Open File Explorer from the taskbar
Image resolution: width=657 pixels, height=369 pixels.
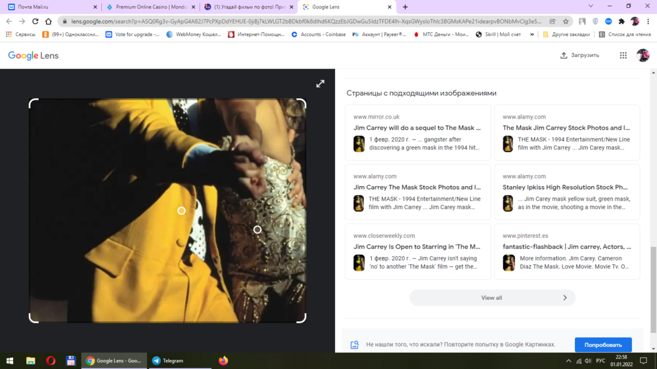31,360
